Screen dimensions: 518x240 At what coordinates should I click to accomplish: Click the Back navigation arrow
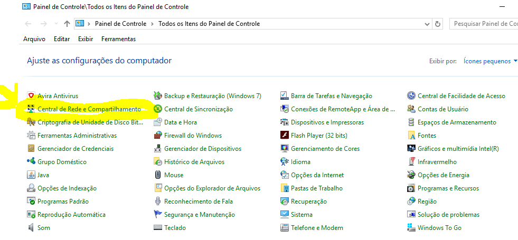point(29,24)
